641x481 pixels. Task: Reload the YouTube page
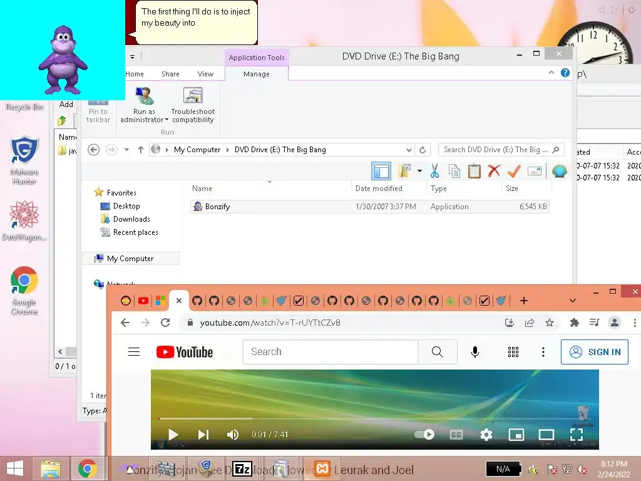tap(165, 323)
